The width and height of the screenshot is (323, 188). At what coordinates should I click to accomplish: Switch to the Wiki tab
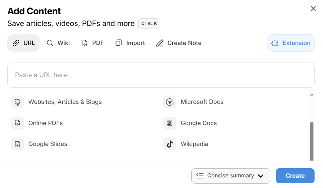(58, 43)
